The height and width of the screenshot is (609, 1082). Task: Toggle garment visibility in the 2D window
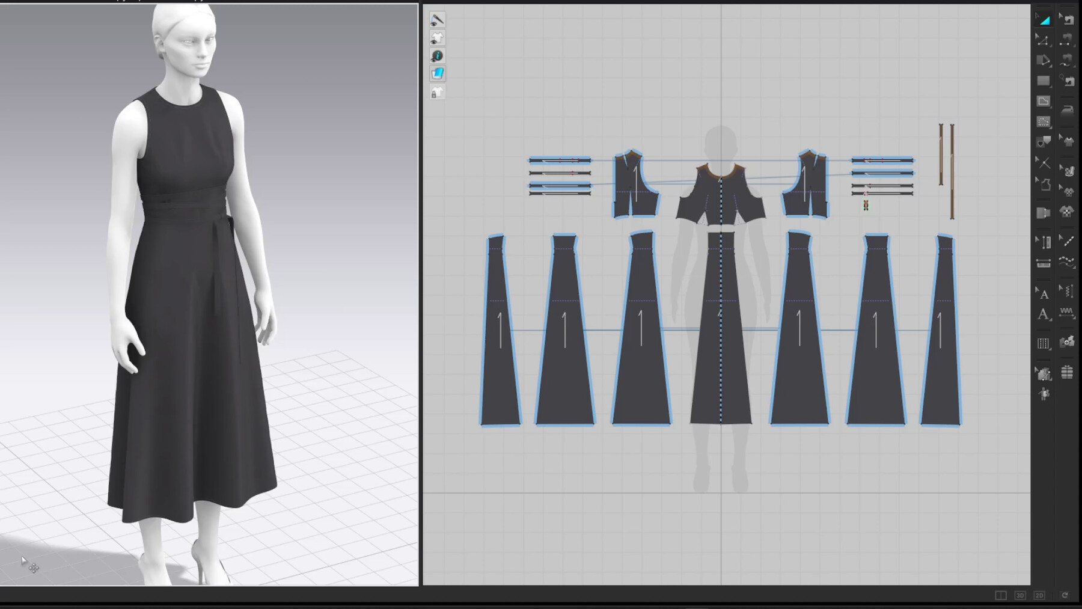coord(438,38)
